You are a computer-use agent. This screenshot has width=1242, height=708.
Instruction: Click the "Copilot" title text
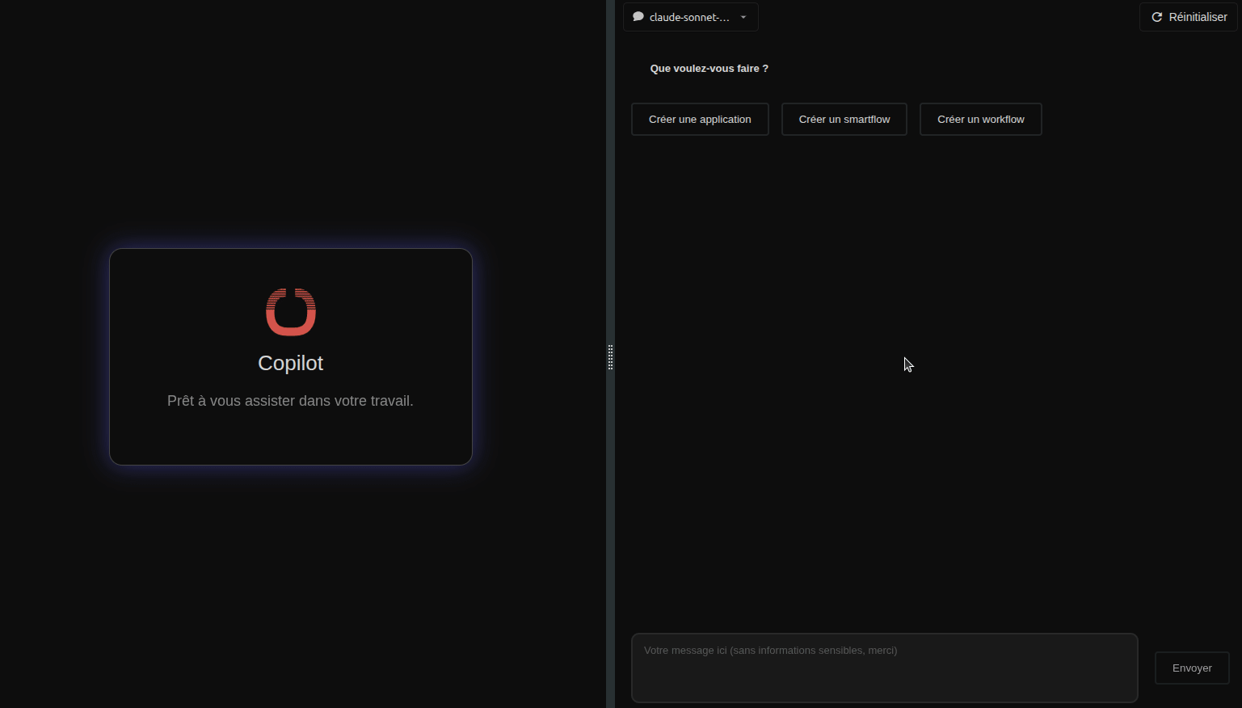pos(290,364)
